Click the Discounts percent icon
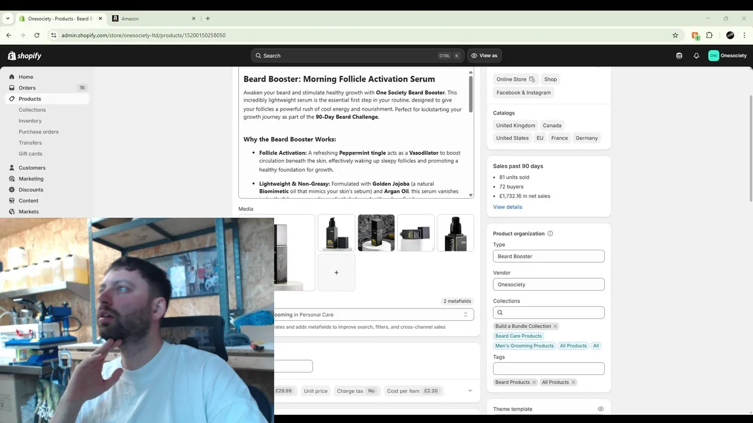The height and width of the screenshot is (423, 753). (x=12, y=190)
